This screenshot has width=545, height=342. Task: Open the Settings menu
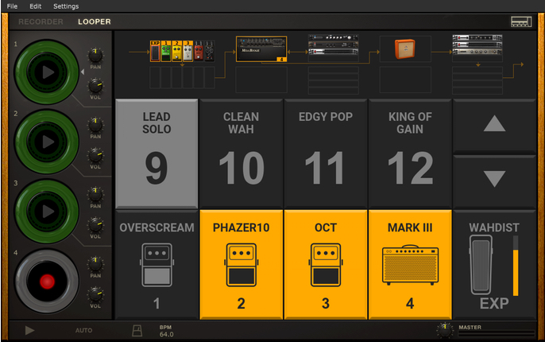[66, 6]
